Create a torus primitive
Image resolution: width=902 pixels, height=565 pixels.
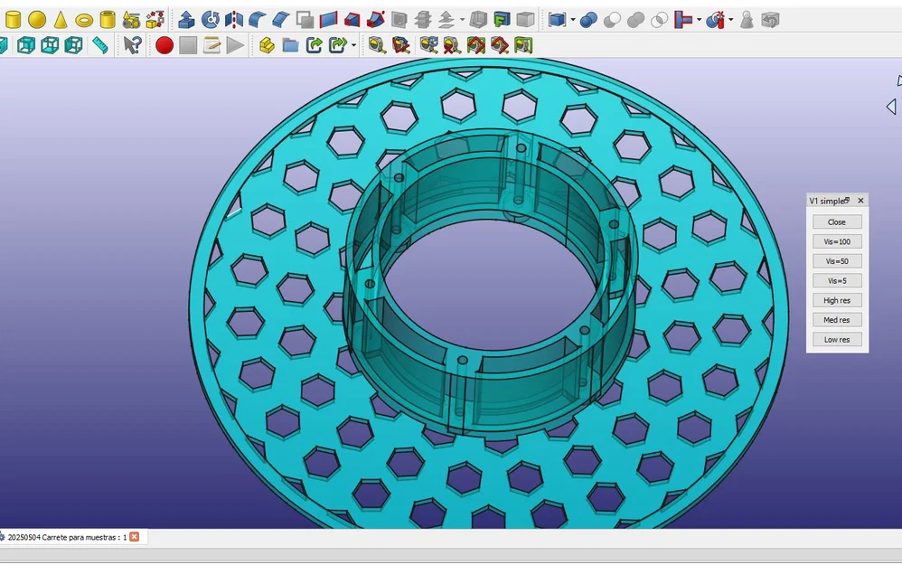click(84, 21)
